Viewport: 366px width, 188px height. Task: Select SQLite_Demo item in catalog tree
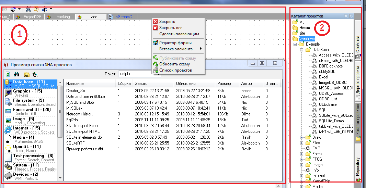point(331,121)
